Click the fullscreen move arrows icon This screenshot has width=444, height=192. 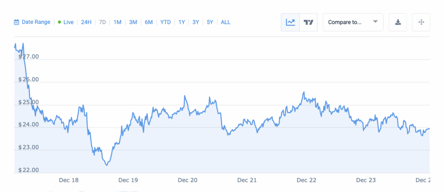tap(421, 22)
